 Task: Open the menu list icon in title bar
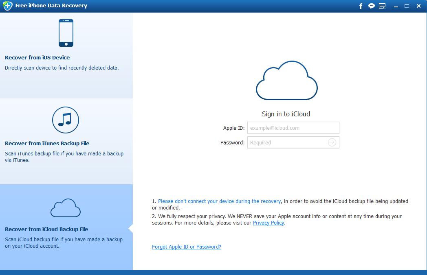(x=382, y=6)
